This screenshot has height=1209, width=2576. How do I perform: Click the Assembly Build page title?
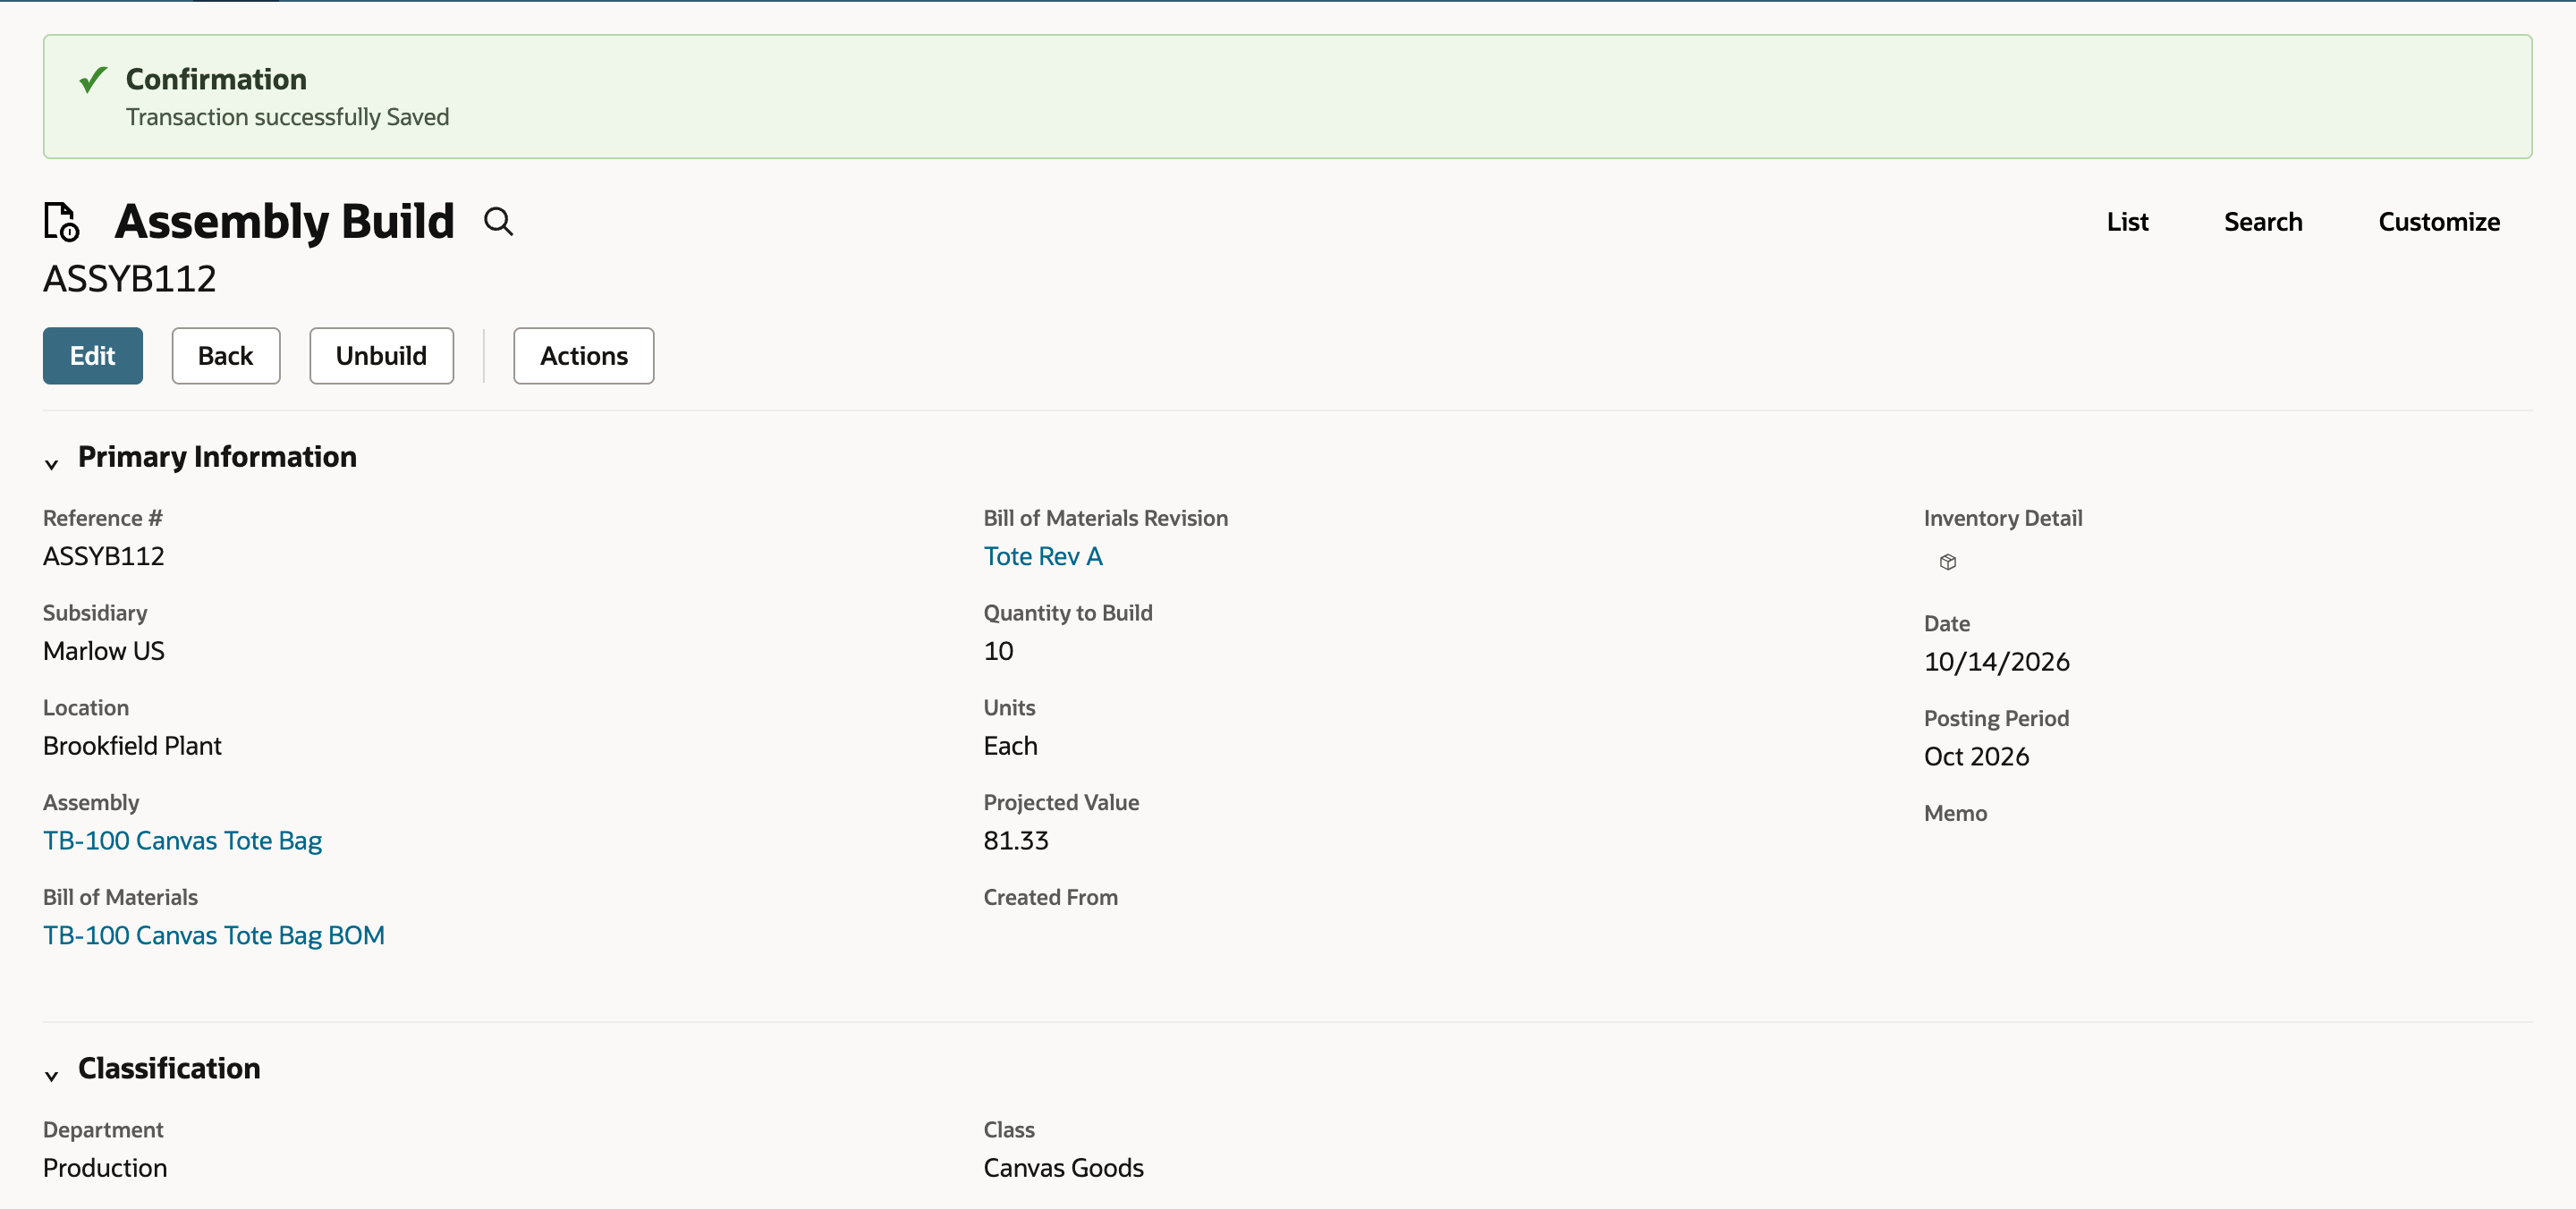coord(284,221)
